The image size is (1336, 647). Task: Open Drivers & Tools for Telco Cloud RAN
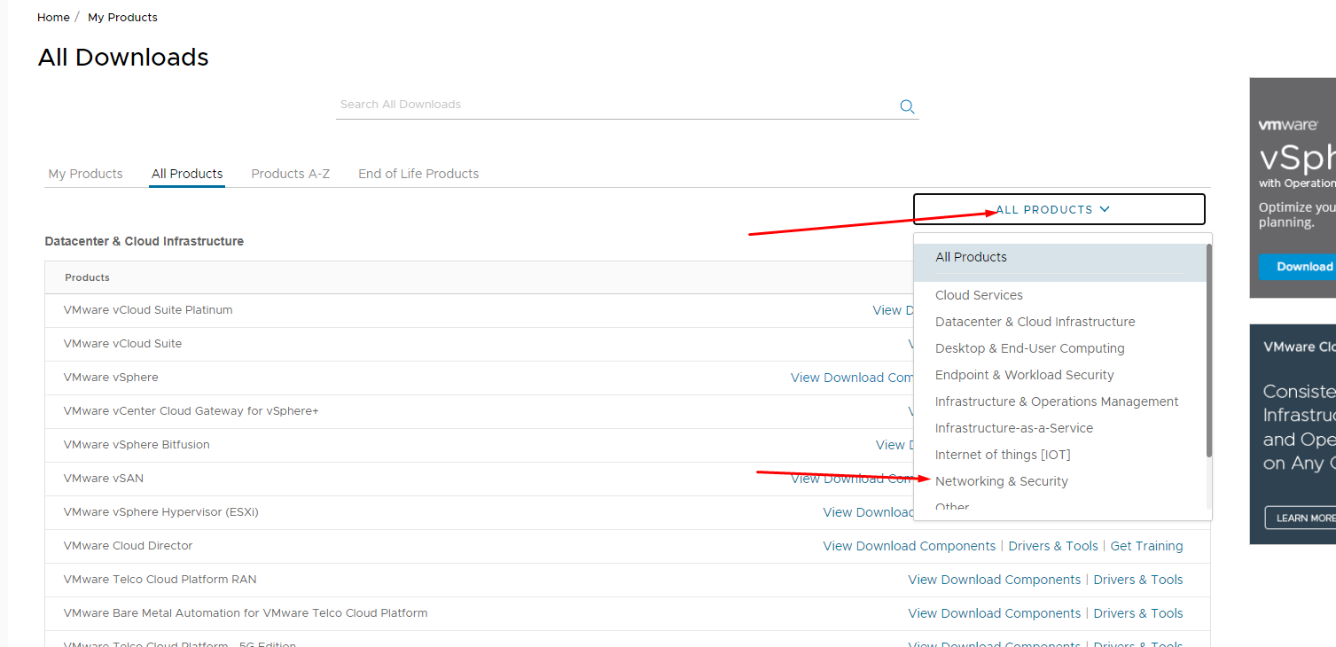pyautogui.click(x=1138, y=580)
